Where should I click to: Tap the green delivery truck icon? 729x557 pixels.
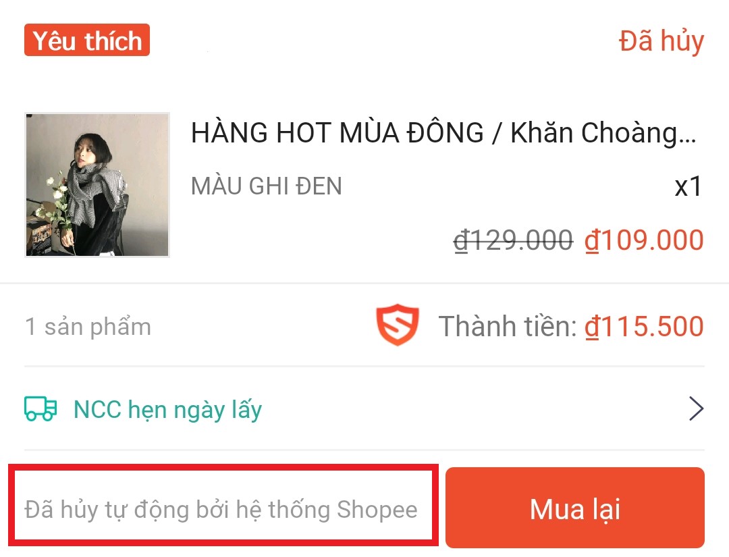point(40,409)
